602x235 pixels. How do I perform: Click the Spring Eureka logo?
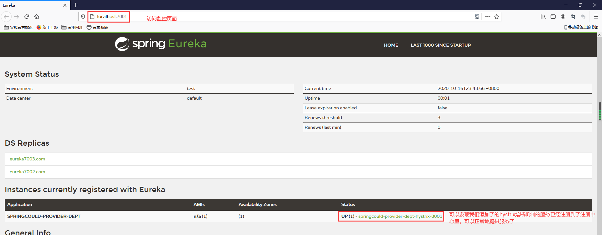point(161,44)
